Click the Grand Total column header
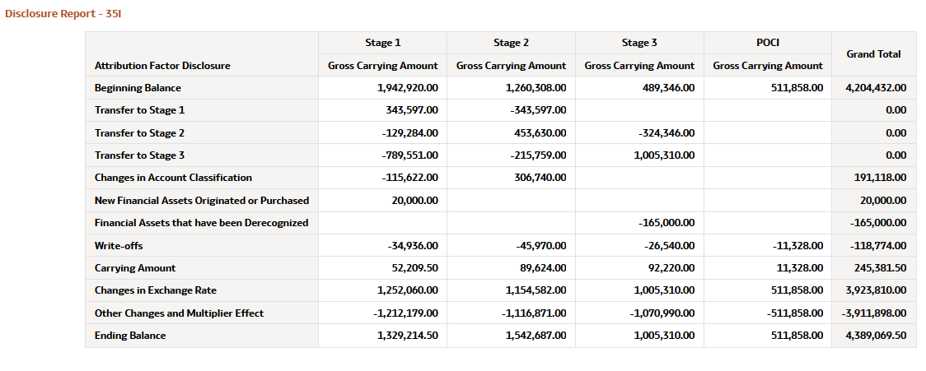The height and width of the screenshot is (371, 926). (x=873, y=53)
